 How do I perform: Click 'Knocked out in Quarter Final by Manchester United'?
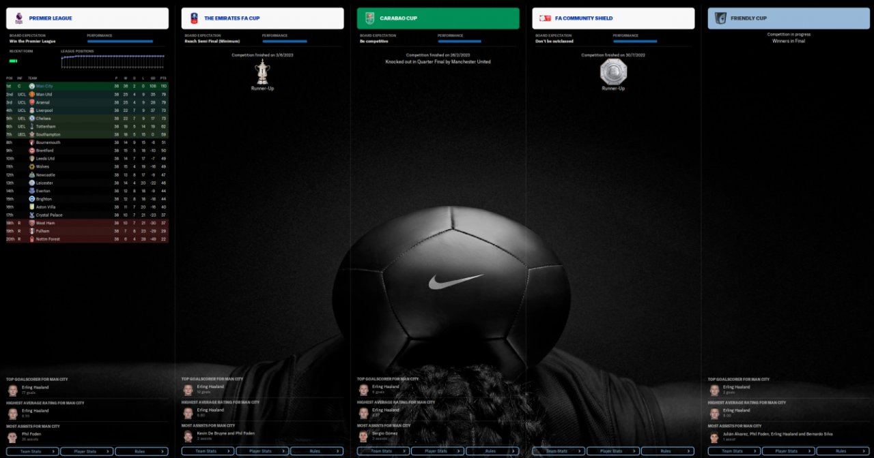tap(438, 62)
